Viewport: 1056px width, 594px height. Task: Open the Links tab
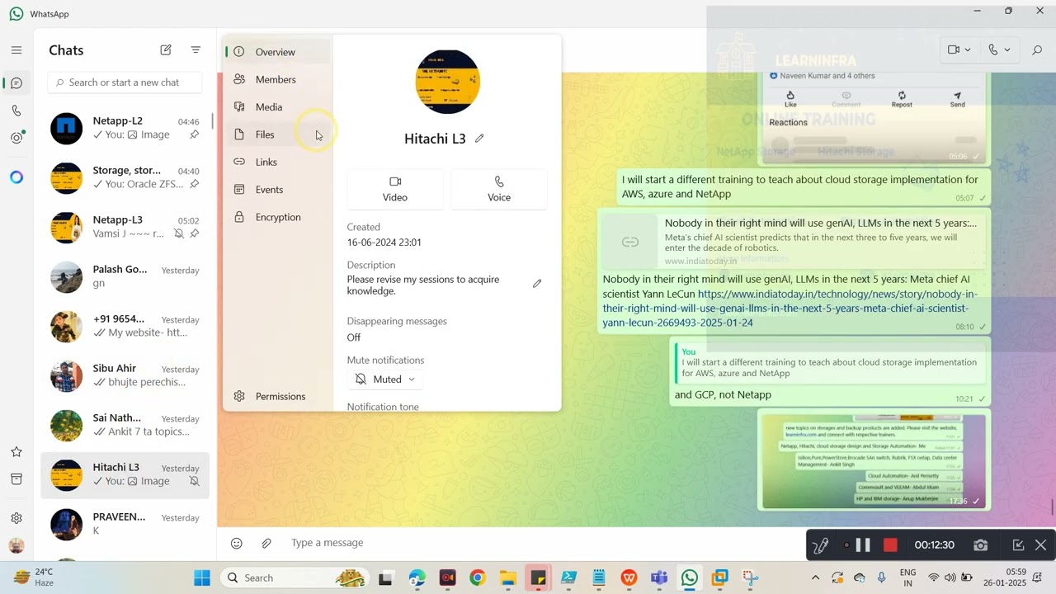click(x=278, y=162)
